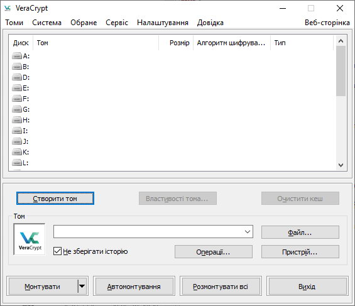Click the Очистити кеш button
The width and height of the screenshot is (355, 306).
click(x=300, y=199)
